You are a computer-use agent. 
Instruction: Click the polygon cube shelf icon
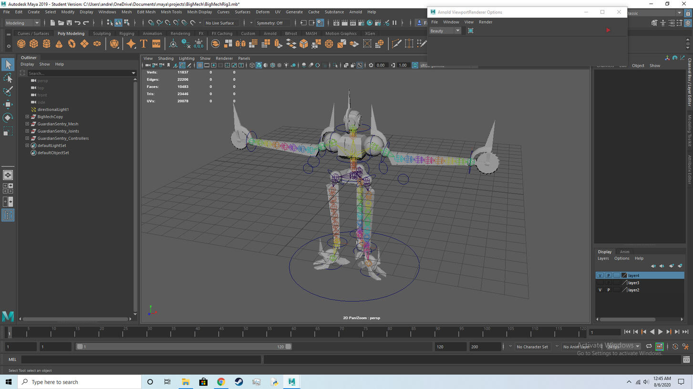[x=34, y=44]
